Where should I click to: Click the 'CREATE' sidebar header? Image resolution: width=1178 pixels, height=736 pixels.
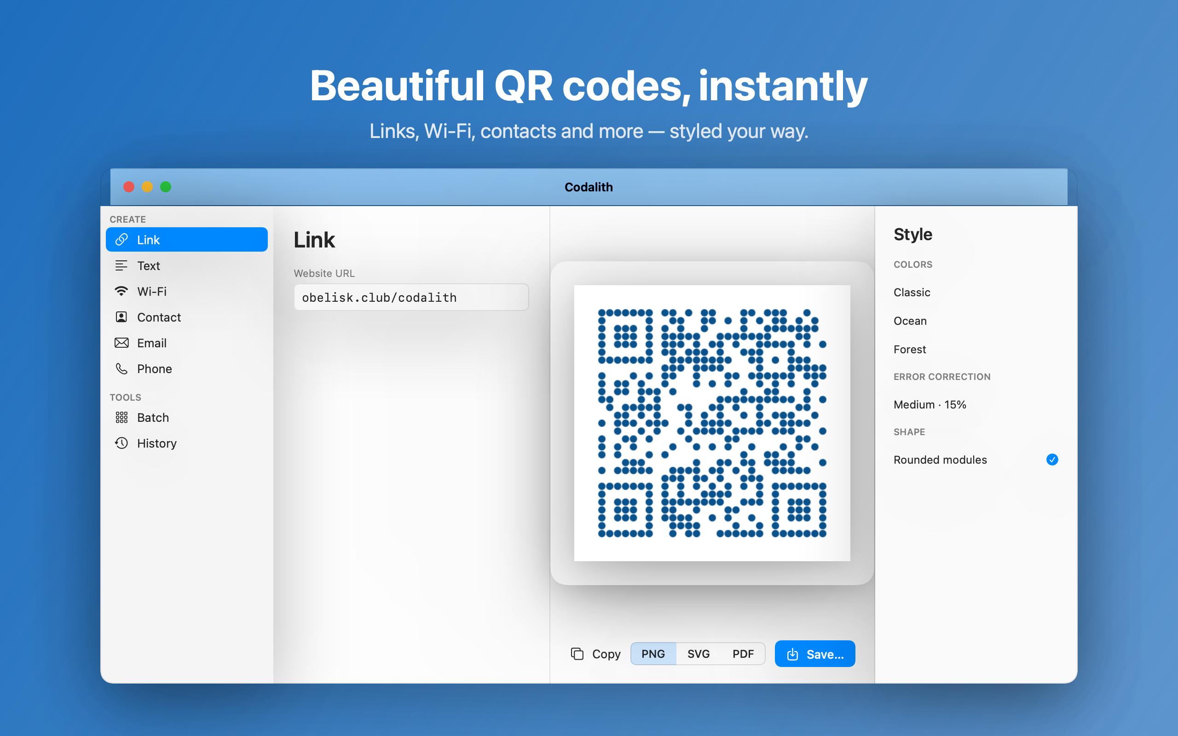(127, 219)
